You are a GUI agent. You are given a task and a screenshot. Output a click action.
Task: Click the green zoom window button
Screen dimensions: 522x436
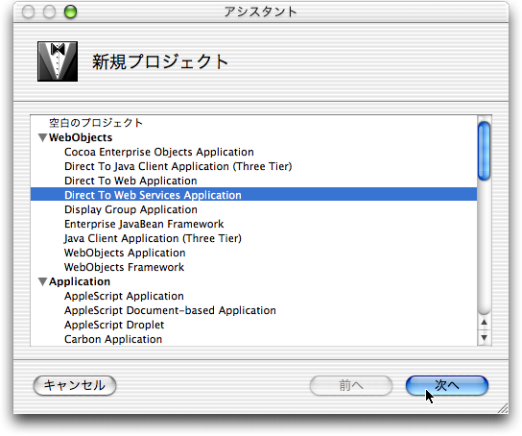point(71,12)
